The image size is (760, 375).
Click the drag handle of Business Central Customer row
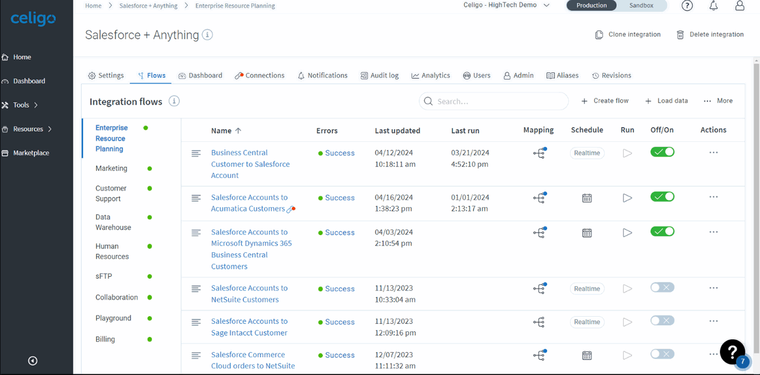[196, 153]
